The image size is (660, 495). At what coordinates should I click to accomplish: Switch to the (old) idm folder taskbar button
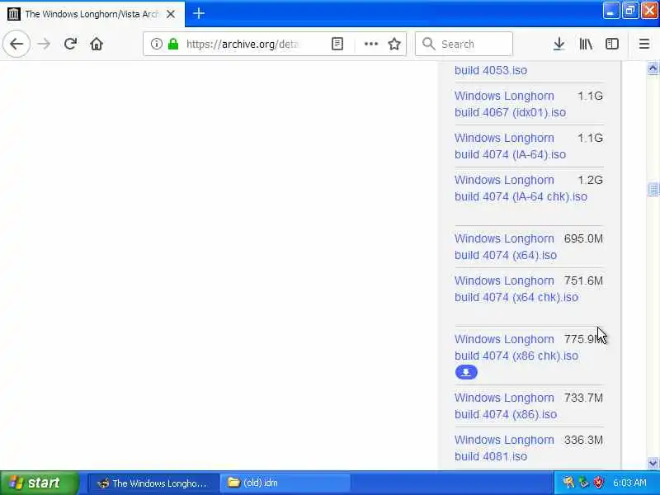click(285, 483)
